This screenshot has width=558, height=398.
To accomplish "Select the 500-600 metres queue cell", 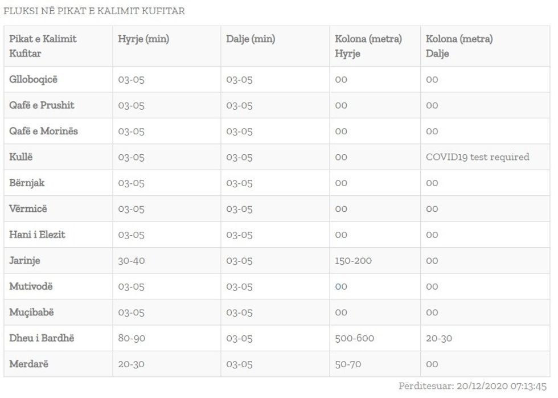I will (354, 338).
